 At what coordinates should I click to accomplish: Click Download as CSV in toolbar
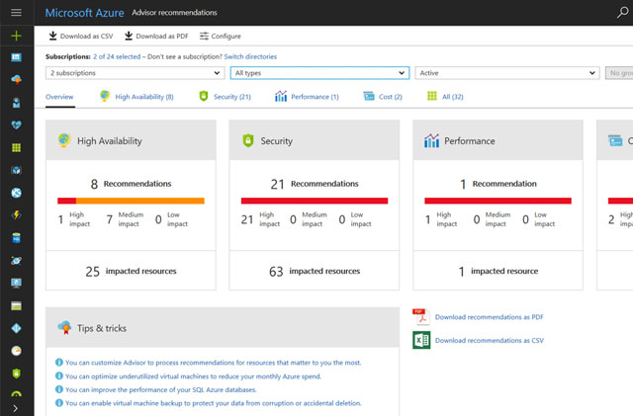[x=80, y=36]
